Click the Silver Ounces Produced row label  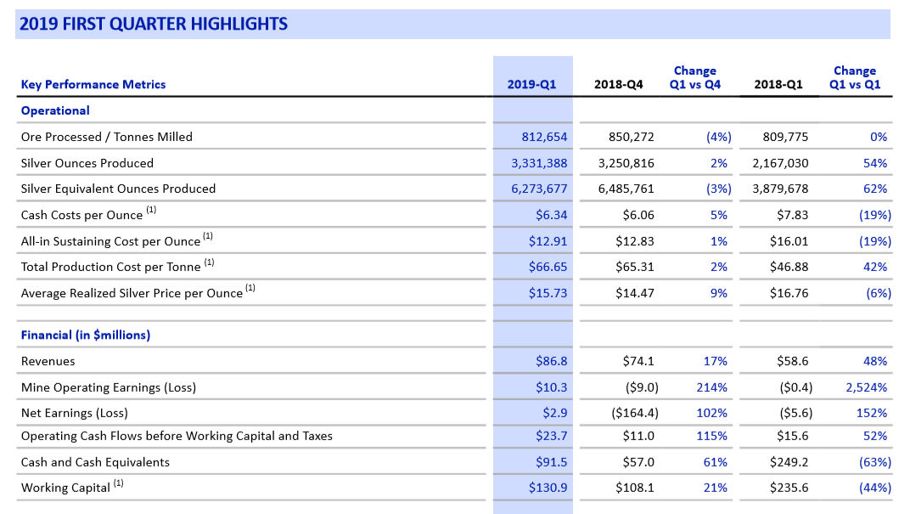tap(87, 163)
